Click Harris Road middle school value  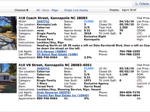[x=92, y=86]
